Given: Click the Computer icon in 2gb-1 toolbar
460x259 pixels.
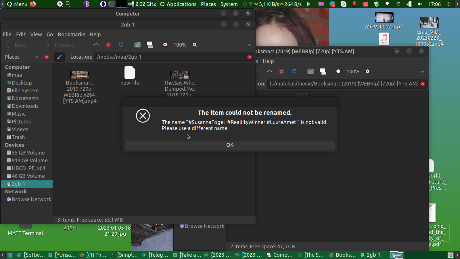Looking at the screenshot, I should 150,45.
